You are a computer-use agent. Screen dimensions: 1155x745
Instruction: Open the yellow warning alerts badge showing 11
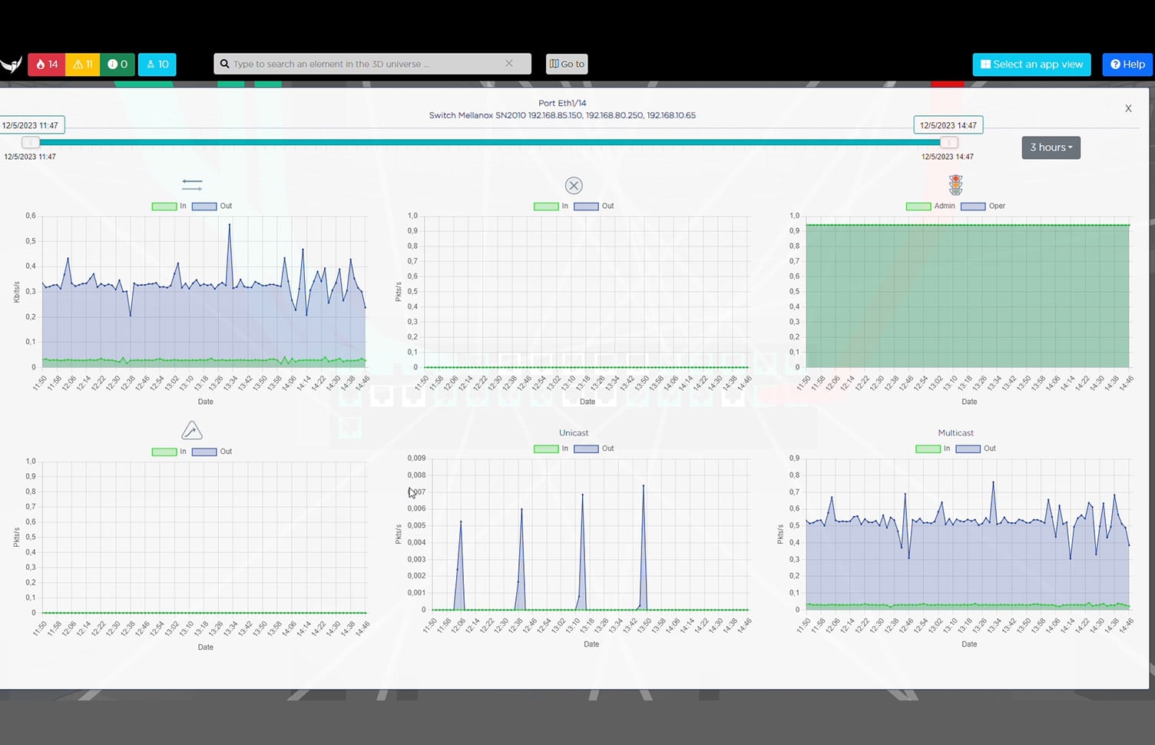click(83, 65)
